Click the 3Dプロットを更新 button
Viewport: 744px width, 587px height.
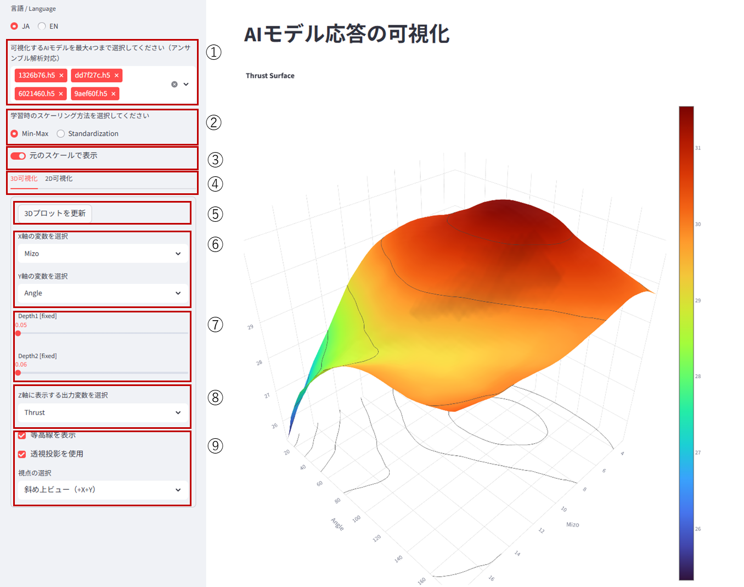55,214
